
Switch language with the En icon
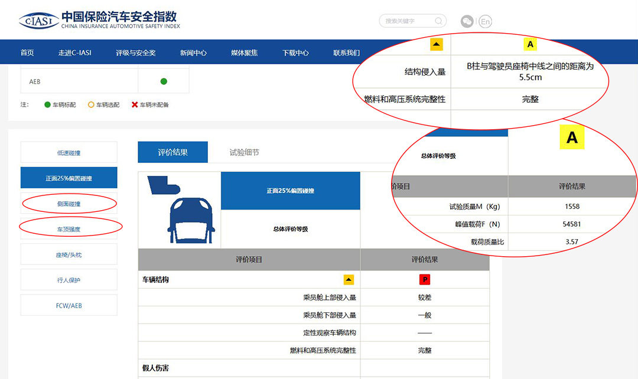point(485,22)
